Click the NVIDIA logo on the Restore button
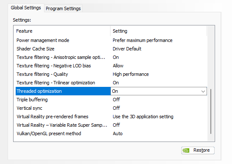 click(x=186, y=150)
